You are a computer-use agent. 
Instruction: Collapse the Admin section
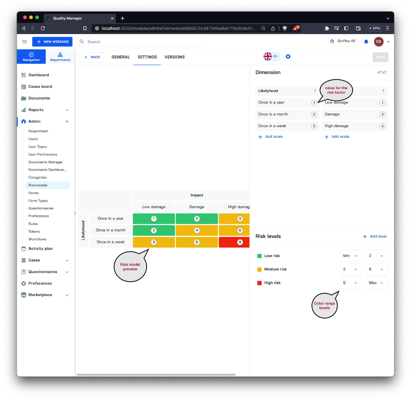tap(67, 121)
